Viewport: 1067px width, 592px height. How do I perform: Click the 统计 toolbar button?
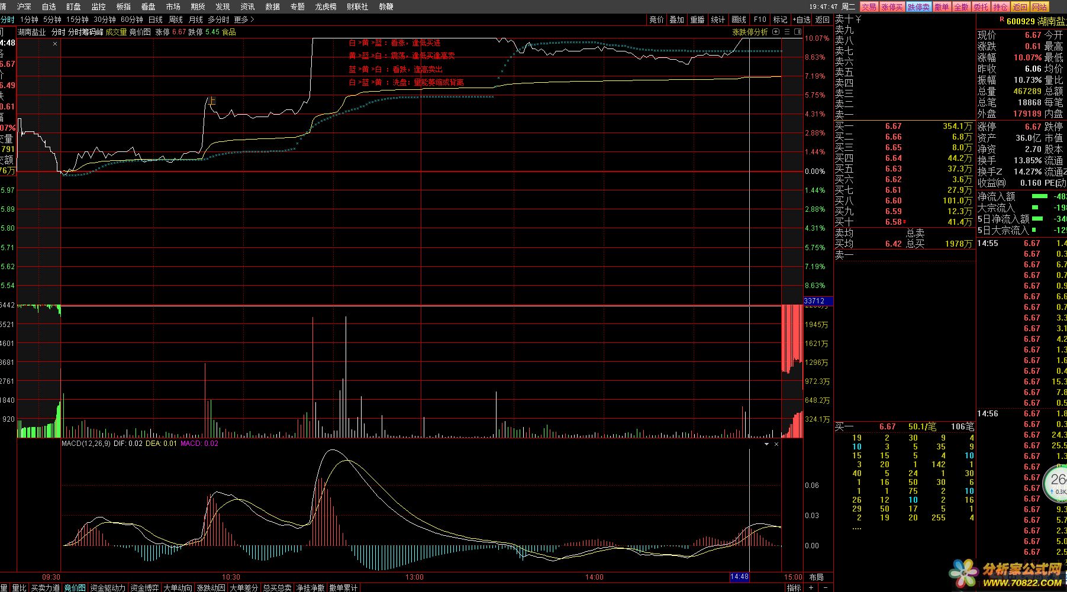(x=718, y=20)
